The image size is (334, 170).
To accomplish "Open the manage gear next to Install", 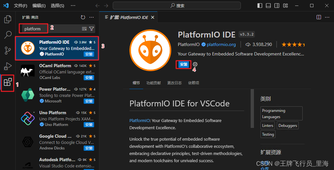I will (195, 64).
